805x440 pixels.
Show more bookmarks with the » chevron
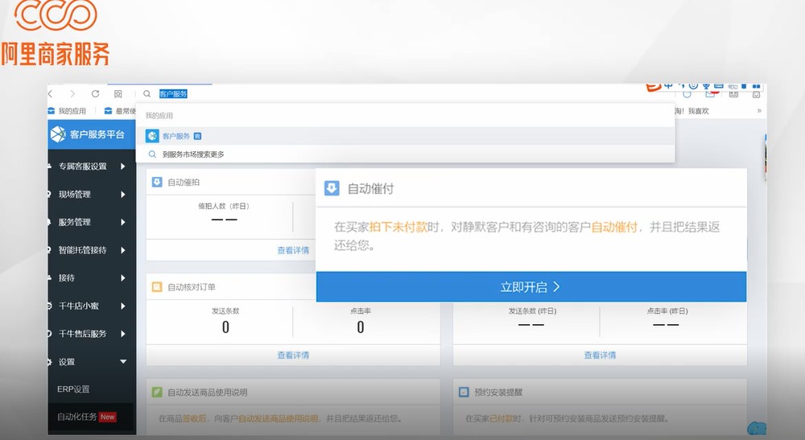pos(759,111)
